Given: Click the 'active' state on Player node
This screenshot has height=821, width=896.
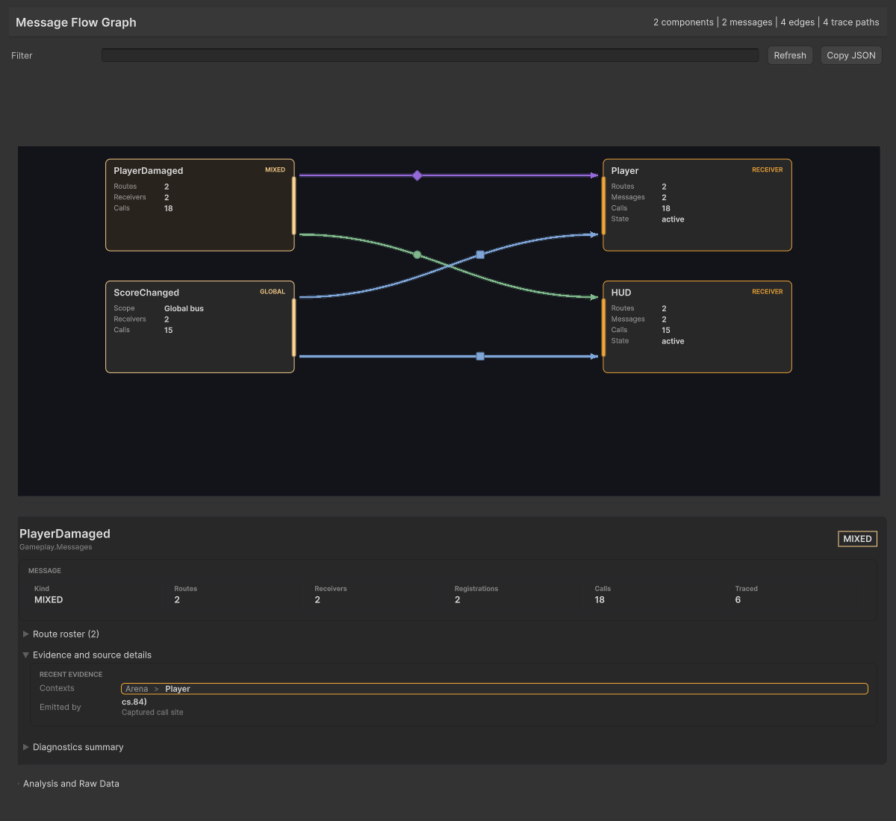Looking at the screenshot, I should coord(673,219).
